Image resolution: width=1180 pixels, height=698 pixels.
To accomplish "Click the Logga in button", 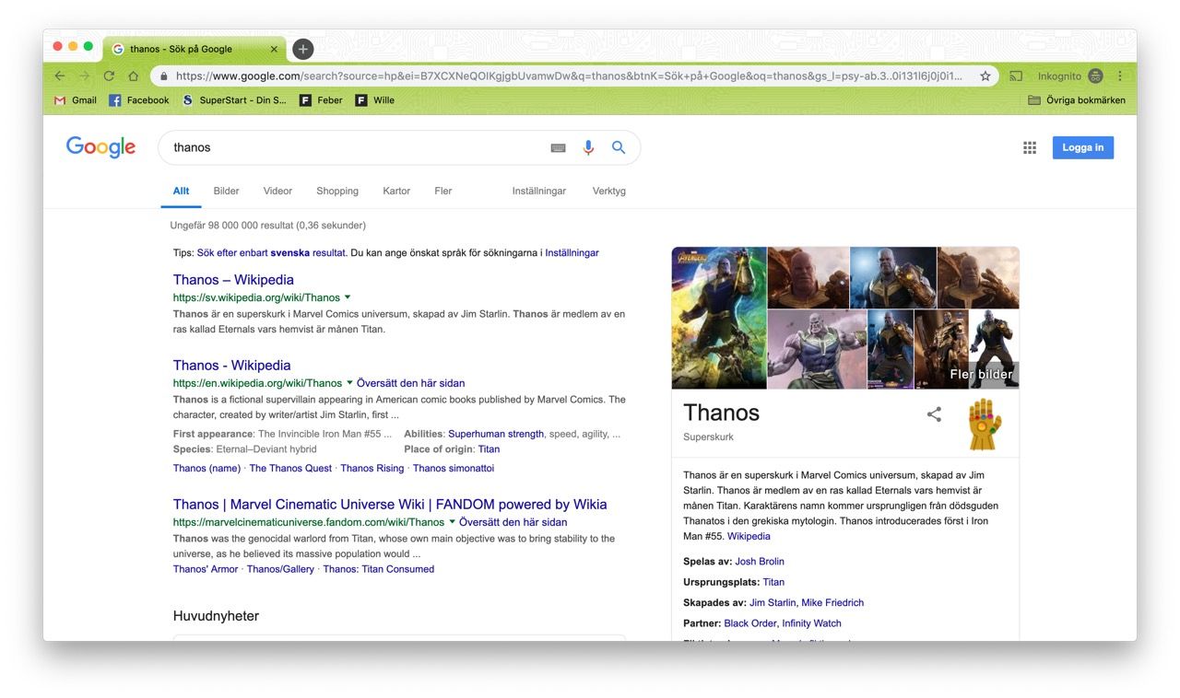I will pos(1083,147).
